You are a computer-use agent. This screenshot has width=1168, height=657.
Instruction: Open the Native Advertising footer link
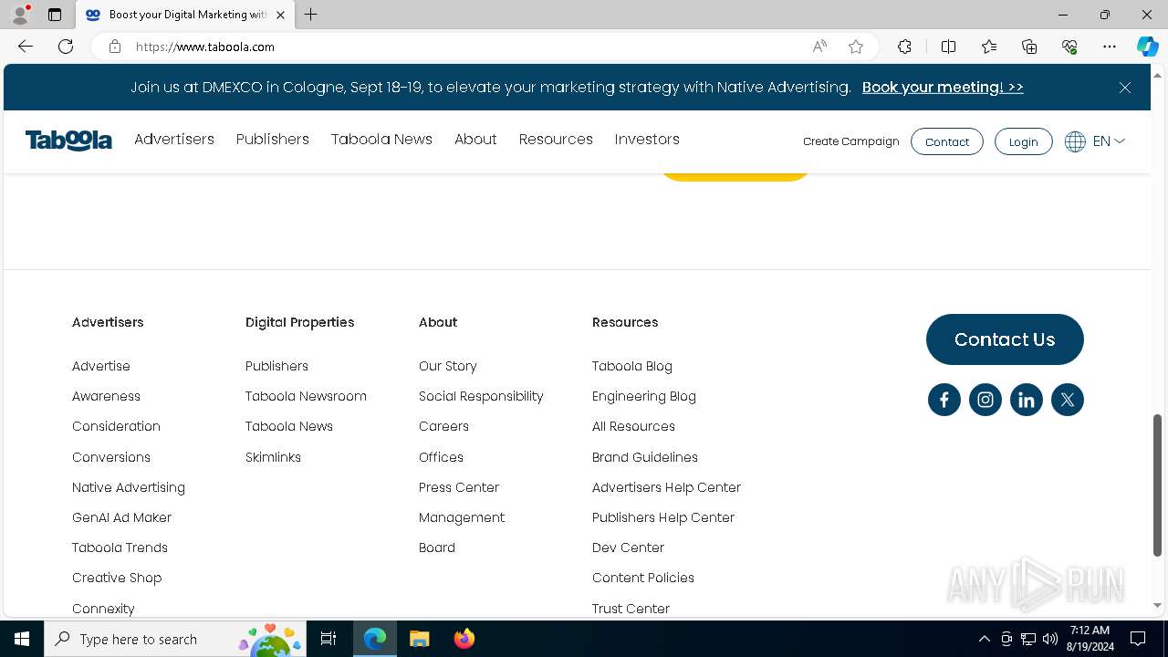pos(129,487)
